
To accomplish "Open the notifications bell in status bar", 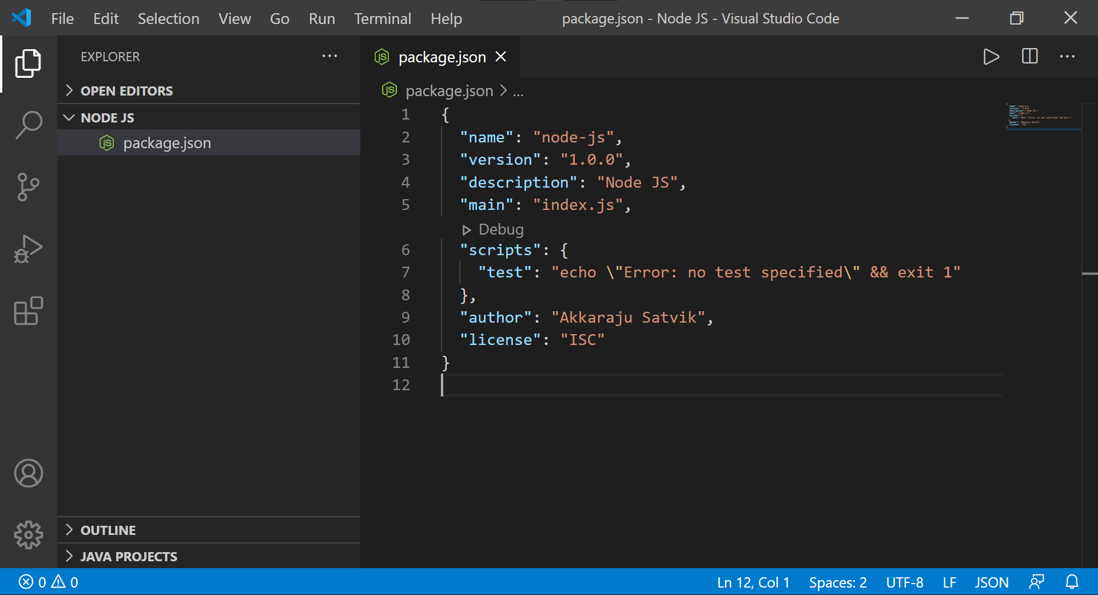I will tap(1072, 582).
